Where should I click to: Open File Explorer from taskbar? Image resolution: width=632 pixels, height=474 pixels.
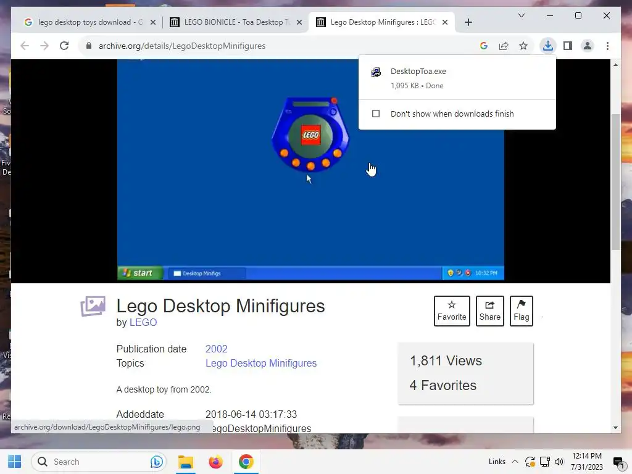pos(186,462)
